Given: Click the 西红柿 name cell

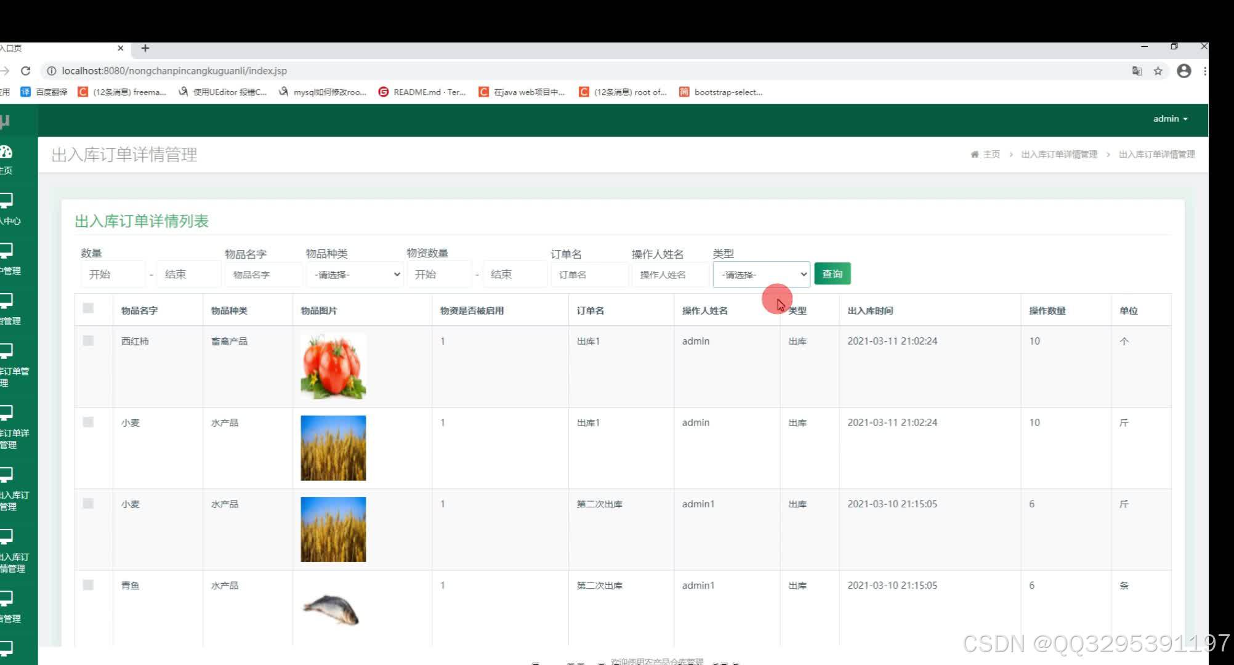Looking at the screenshot, I should [x=135, y=341].
